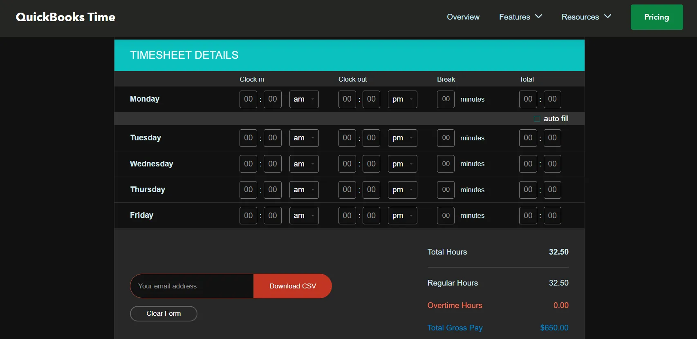Click the QuickBooks Time logo
Screen dimensions: 697x339
pos(65,17)
